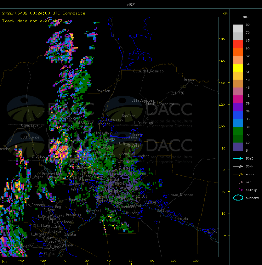Click the 'MENDOZA' city label
The height and width of the screenshot is (265, 262).
(x=76, y=161)
